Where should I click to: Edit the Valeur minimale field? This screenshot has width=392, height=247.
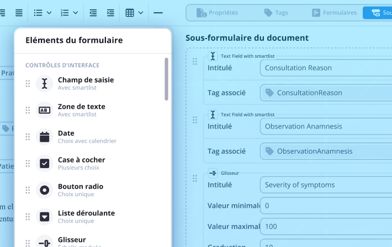point(326,206)
